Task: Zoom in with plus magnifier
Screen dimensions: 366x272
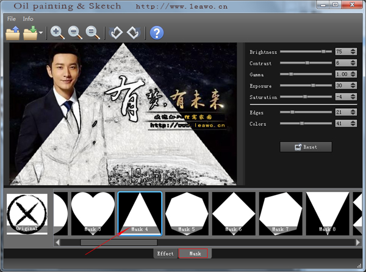Action: 57,33
